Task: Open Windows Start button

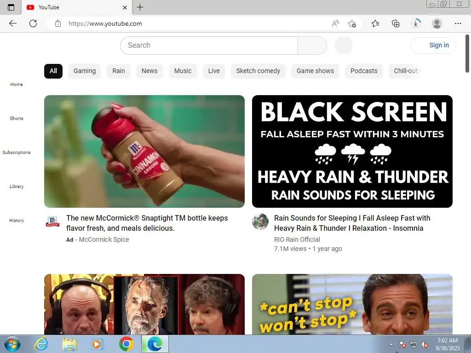Action: [x=12, y=344]
